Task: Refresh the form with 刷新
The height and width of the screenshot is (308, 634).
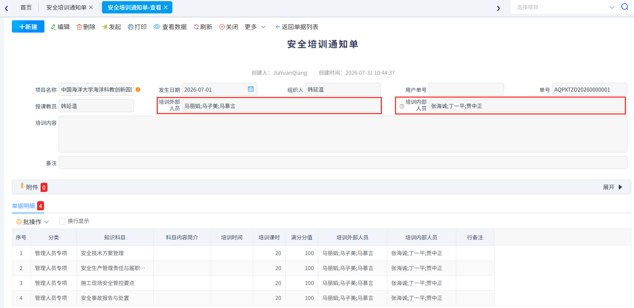Action: (203, 27)
